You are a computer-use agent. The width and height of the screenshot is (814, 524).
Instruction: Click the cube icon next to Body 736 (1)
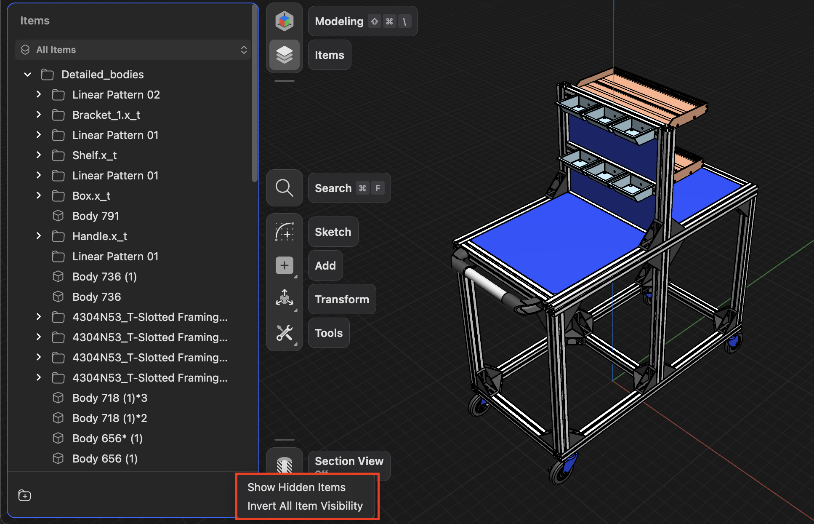58,276
